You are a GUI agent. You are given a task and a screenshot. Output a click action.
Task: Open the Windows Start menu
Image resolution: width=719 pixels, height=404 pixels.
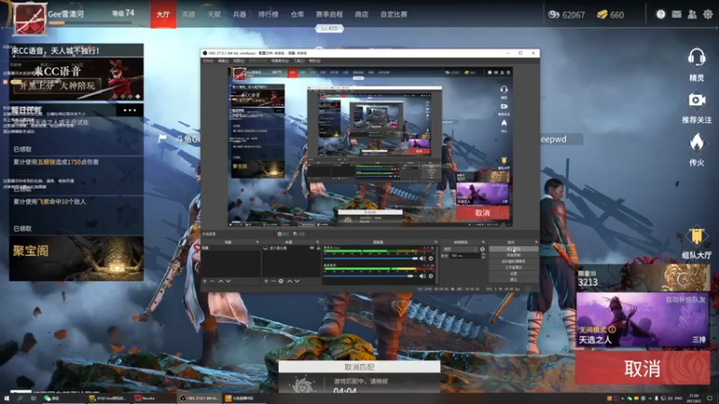tap(6, 399)
